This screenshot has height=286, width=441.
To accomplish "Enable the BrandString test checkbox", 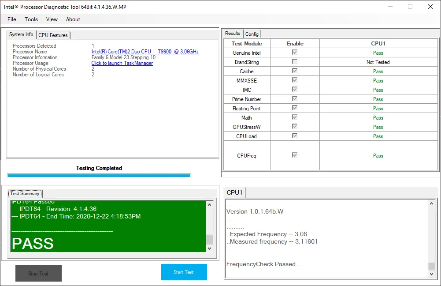I will [294, 61].
